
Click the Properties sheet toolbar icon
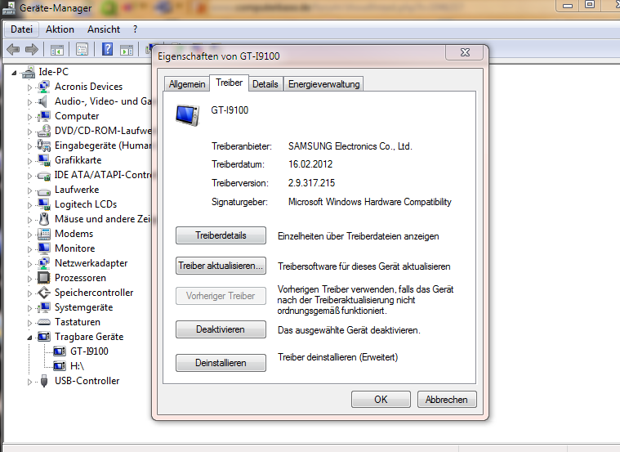pyautogui.click(x=82, y=50)
